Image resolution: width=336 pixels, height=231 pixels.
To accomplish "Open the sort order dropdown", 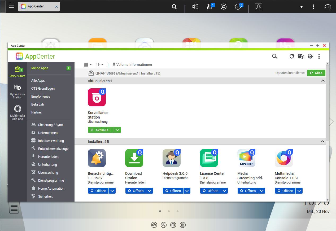I will click(x=99, y=65).
